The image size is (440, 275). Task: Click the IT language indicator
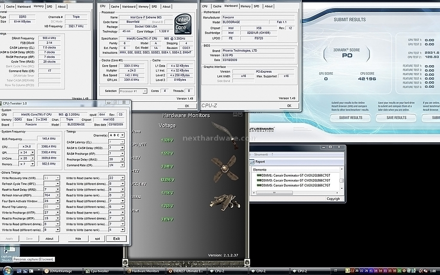coord(336,271)
